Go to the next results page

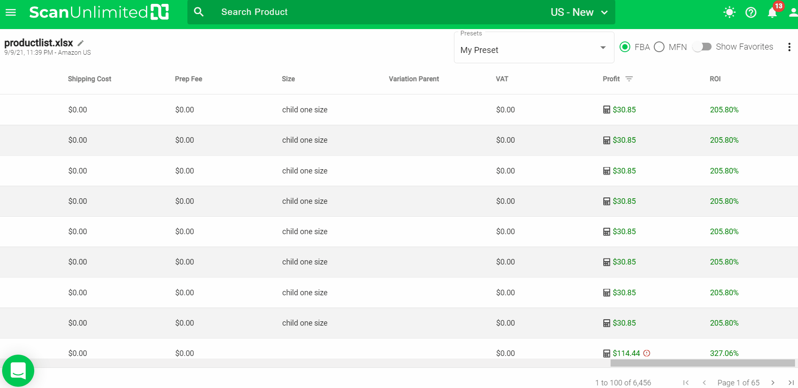pyautogui.click(x=773, y=382)
